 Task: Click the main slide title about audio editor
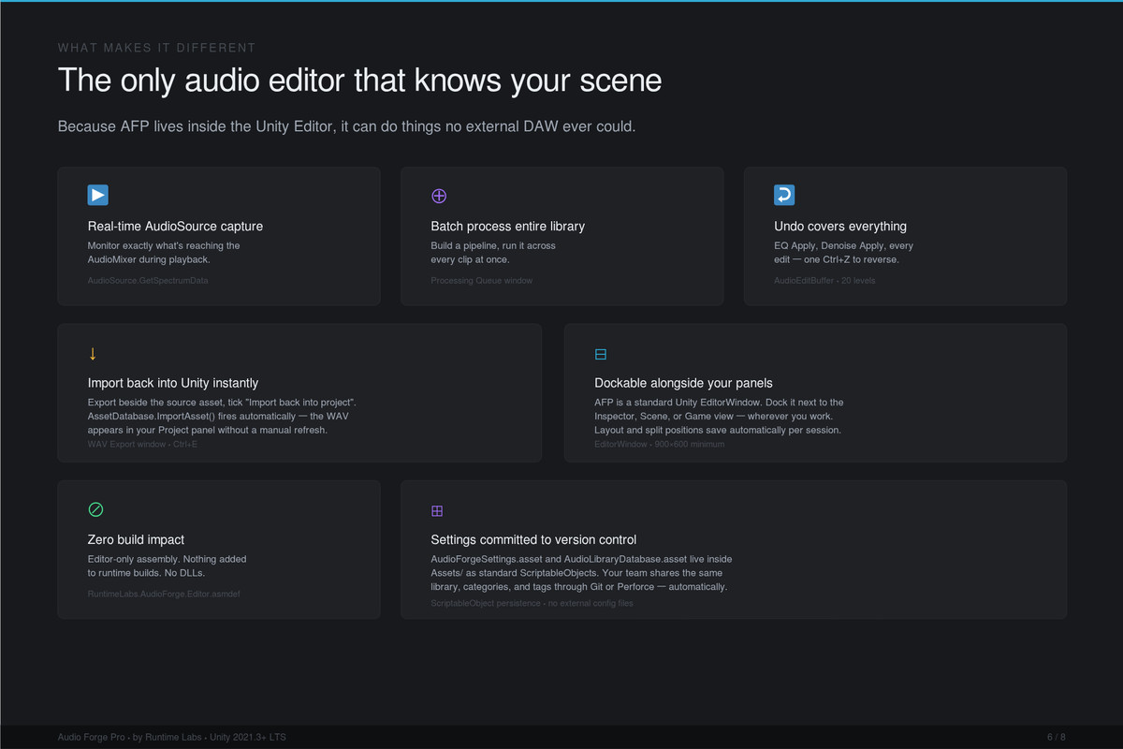tap(360, 81)
